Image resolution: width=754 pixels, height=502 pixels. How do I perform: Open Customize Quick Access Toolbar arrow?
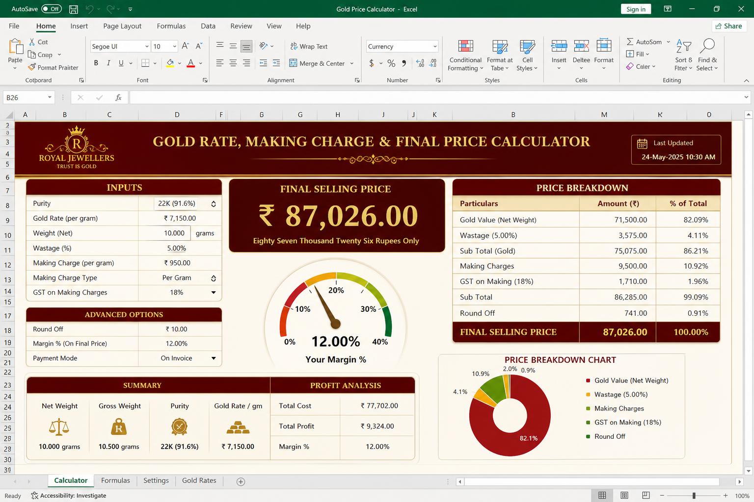[x=130, y=9]
